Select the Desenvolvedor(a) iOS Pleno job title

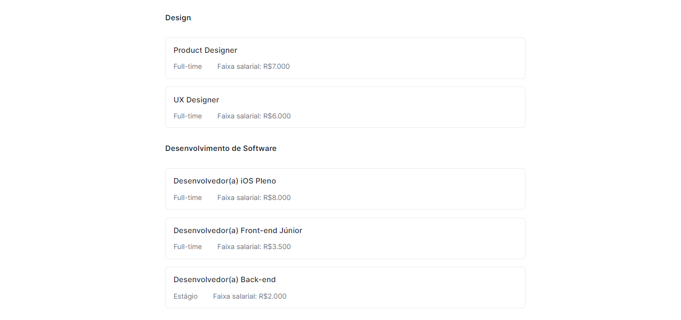click(x=224, y=181)
